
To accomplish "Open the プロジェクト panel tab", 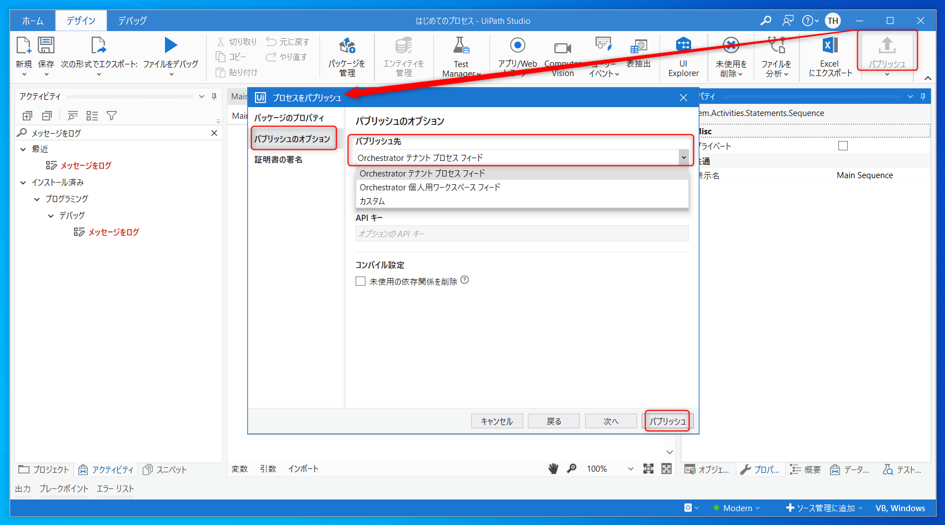I will [x=44, y=470].
